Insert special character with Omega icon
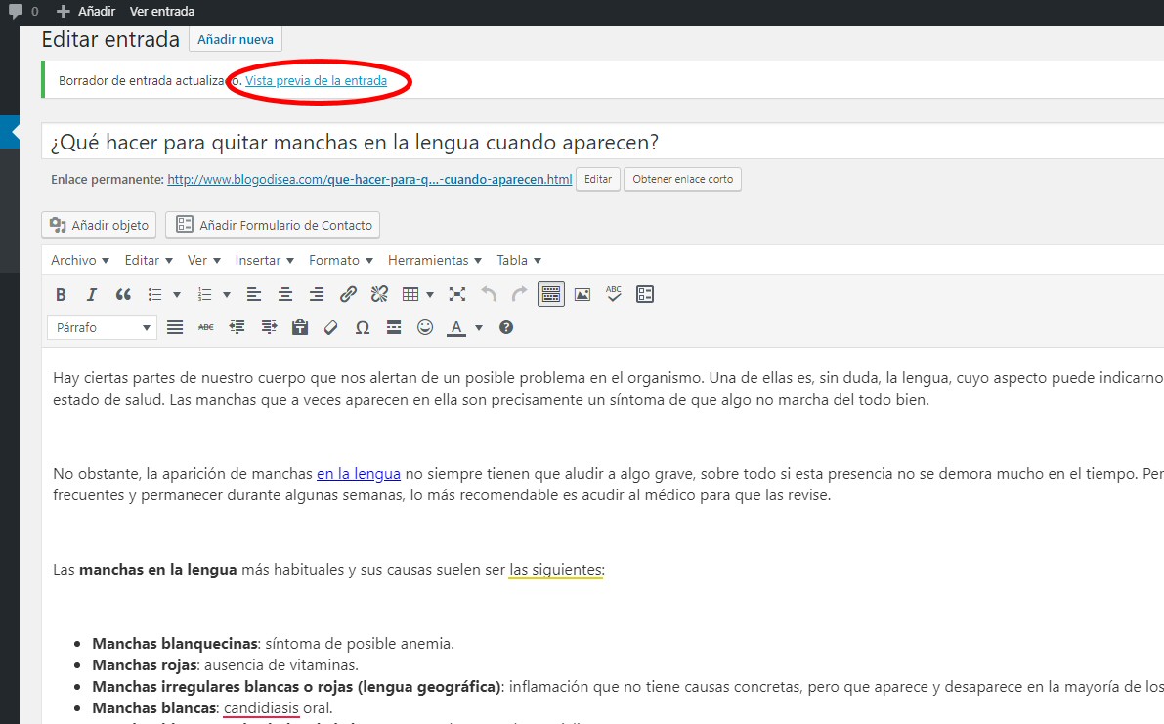This screenshot has width=1164, height=724. (x=362, y=328)
